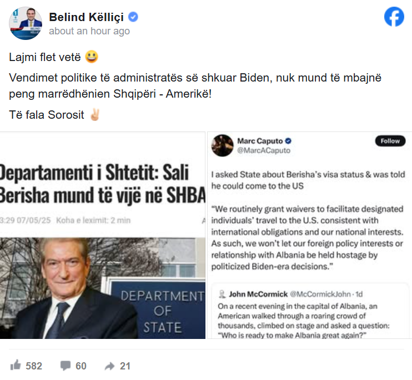This screenshot has height=380, width=412.
Task: Open Marc Caputo's avatar
Action: pyautogui.click(x=222, y=145)
